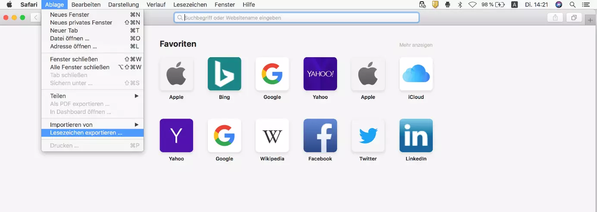
Task: Open the Darstellung menu
Action: point(124,5)
